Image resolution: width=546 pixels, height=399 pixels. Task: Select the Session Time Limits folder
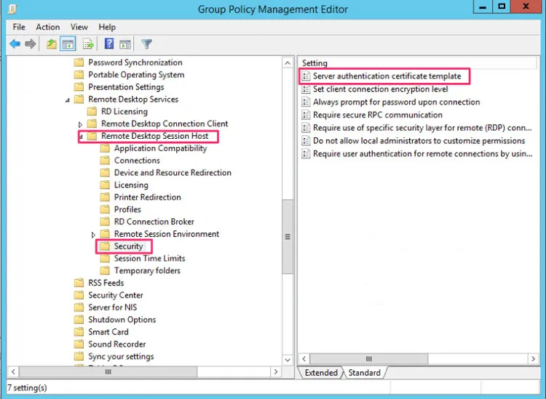[x=149, y=259]
